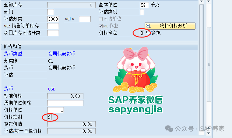Click the 部门 input box

pos(51,12)
